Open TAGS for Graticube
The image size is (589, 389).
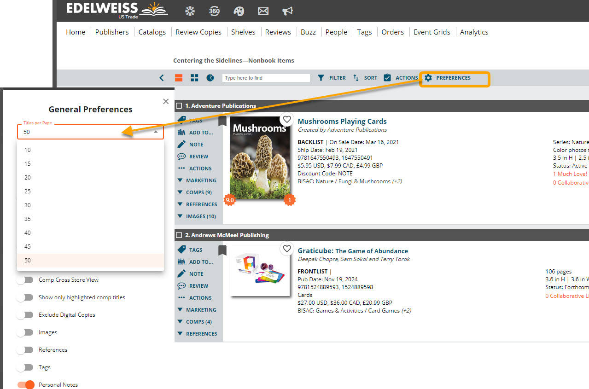click(190, 250)
